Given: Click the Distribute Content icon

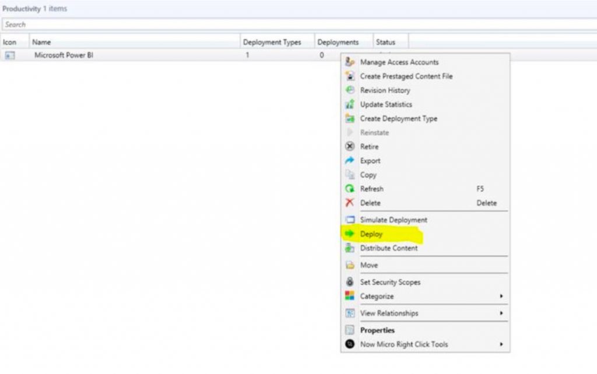Looking at the screenshot, I should 350,248.
